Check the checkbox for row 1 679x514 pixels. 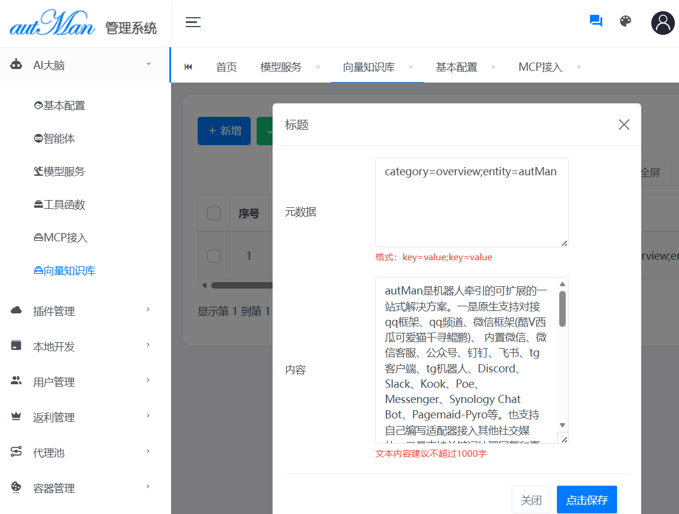[x=214, y=256]
